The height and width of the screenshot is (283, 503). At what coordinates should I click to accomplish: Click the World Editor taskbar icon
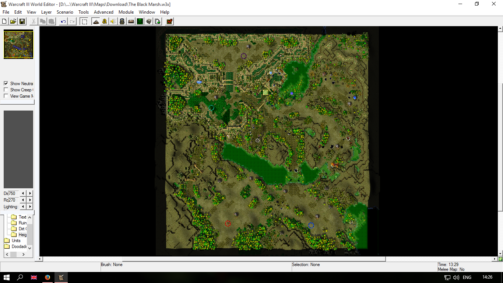click(x=61, y=277)
